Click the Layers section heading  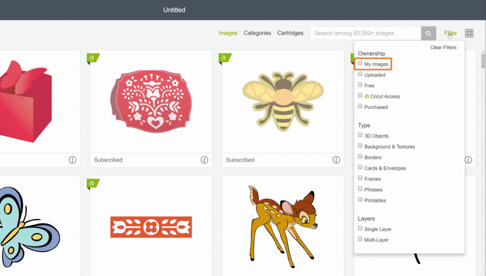(x=366, y=219)
